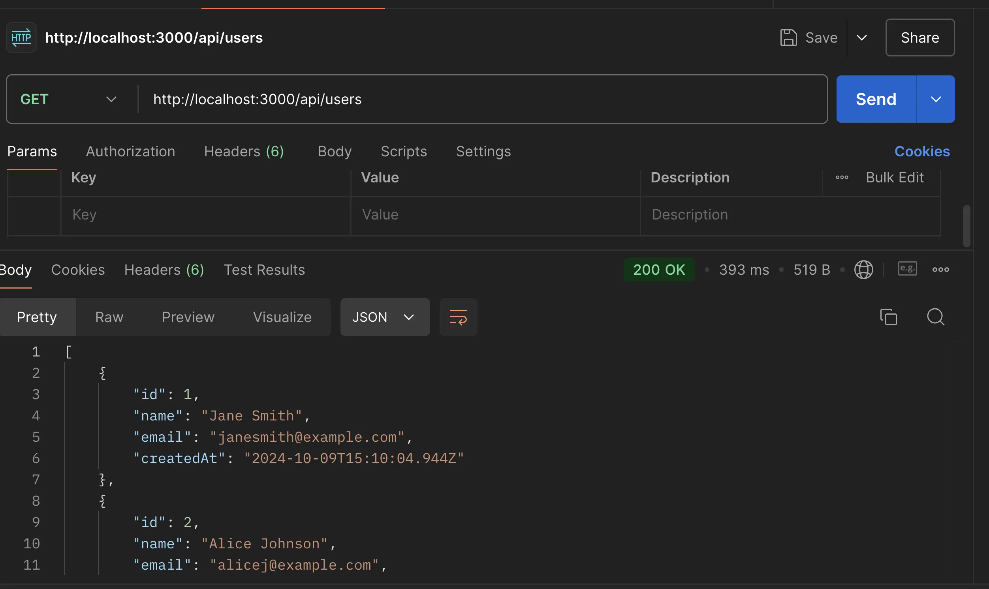989x589 pixels.
Task: Click the Description column header
Action: coord(690,178)
